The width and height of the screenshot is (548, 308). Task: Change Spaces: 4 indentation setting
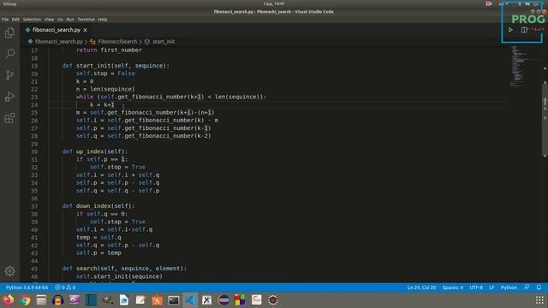pos(453,287)
